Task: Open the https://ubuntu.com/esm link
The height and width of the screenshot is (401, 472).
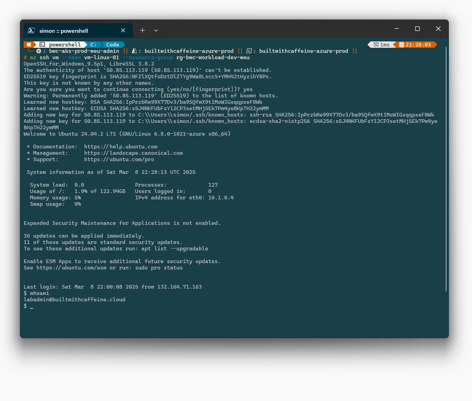Action: (71, 268)
